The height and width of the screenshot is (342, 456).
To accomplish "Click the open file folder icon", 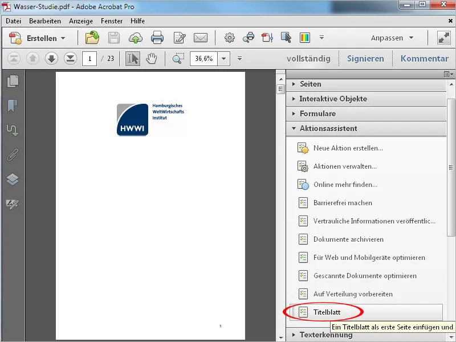I will click(x=92, y=38).
